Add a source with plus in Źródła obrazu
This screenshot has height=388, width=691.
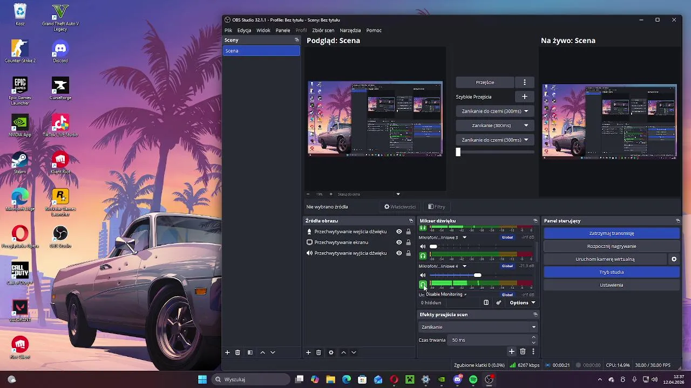click(308, 352)
